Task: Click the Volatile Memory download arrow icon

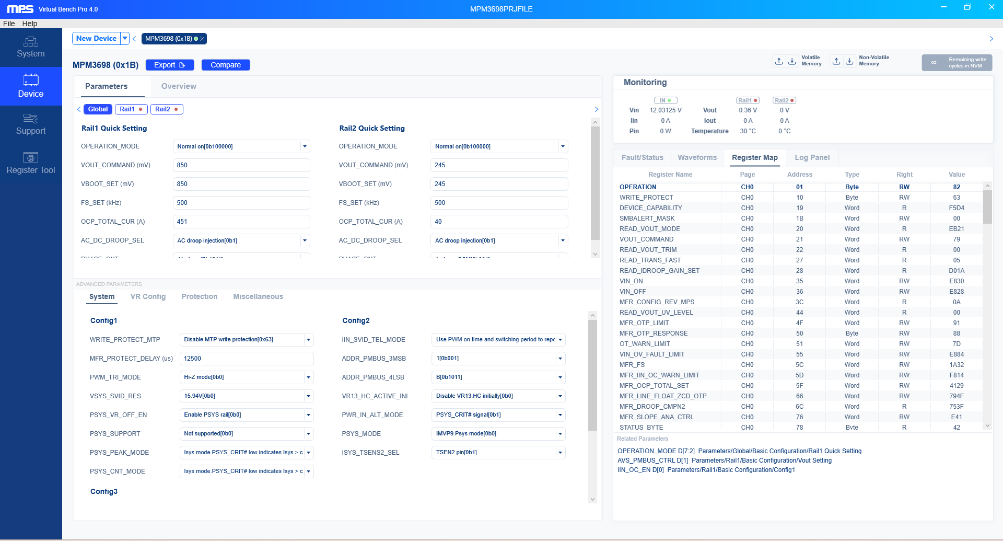Action: (792, 61)
